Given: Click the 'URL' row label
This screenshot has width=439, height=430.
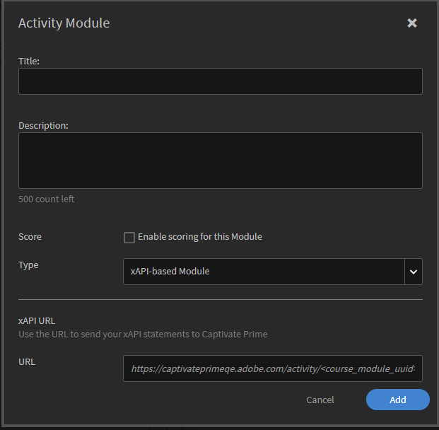Looking at the screenshot, I should 27,362.
